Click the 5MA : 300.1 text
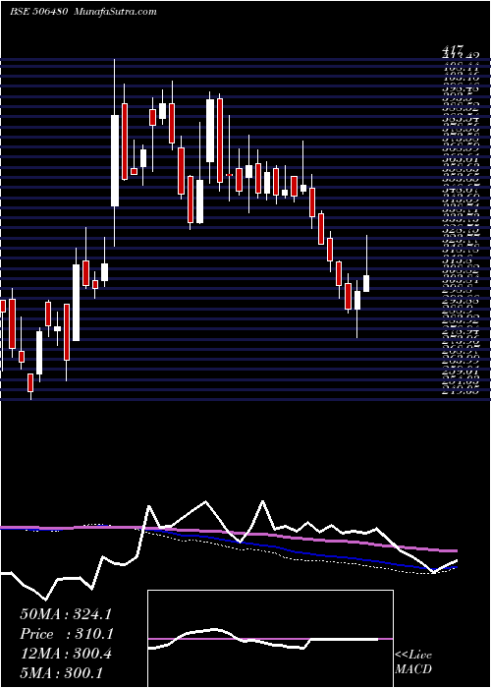 [62, 673]
